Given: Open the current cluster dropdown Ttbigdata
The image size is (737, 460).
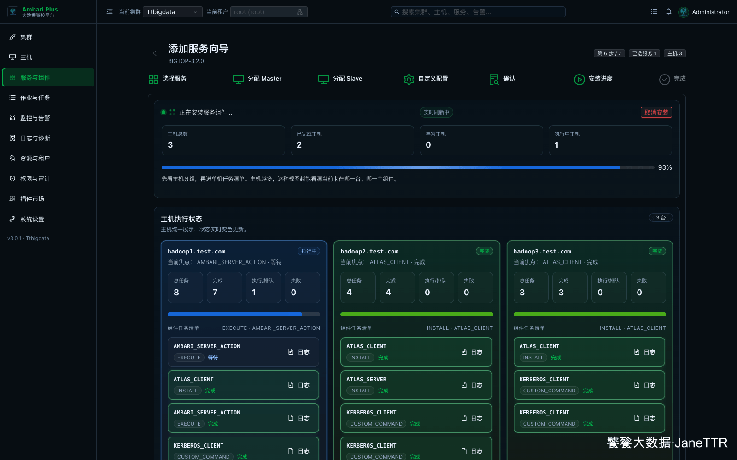Looking at the screenshot, I should click(x=173, y=12).
